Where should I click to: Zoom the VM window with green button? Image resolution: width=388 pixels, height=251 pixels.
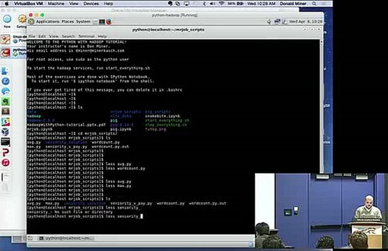coord(42,15)
